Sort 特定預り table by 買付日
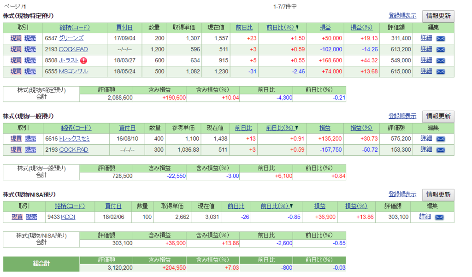Screen dimensions: 472x277 tap(124, 27)
